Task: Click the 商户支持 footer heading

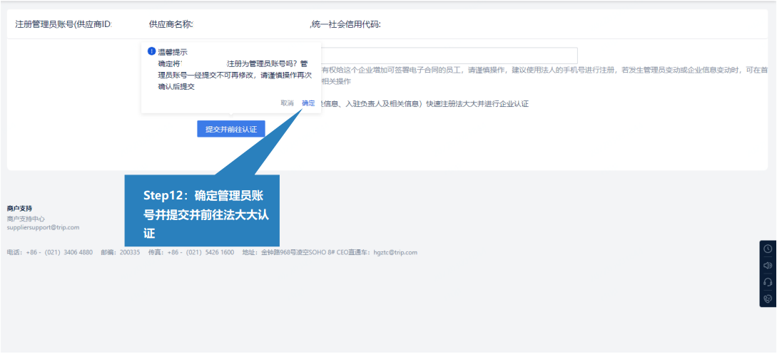Action: [19, 208]
